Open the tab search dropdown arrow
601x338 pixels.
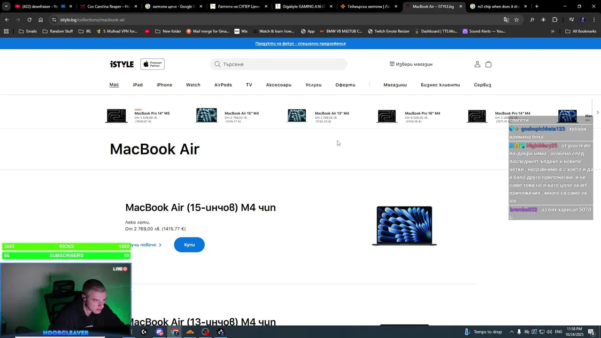[x=6, y=7]
